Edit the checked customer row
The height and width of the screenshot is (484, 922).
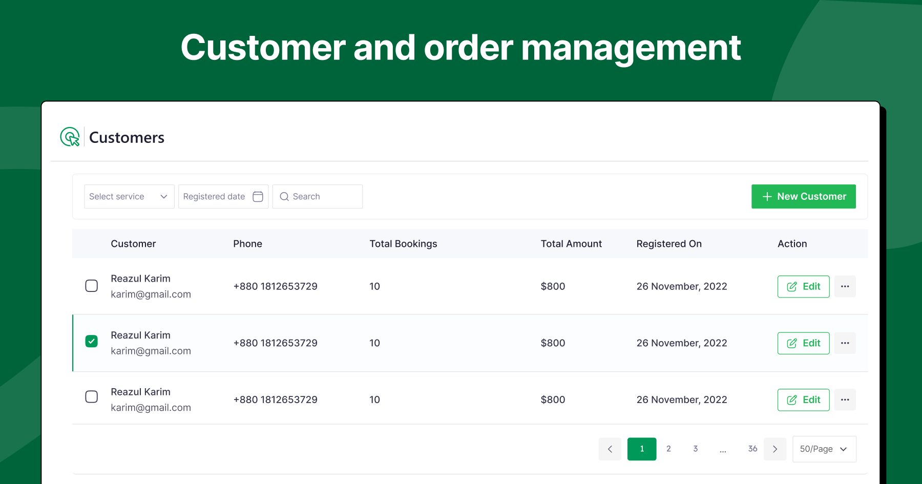coord(804,343)
